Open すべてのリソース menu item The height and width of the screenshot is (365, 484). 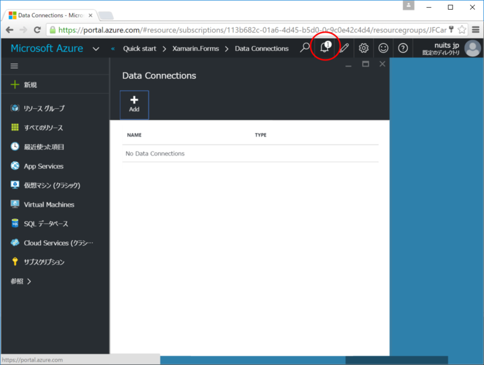click(x=55, y=127)
